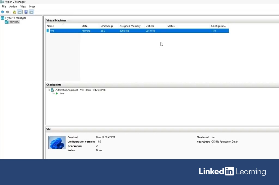This screenshot has height=185, width=279.
Task: Click the Back arrow toolbar icon
Action: tap(3, 12)
